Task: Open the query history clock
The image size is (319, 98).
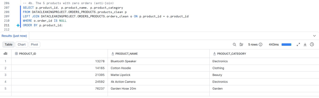Action: pyautogui.click(x=312, y=45)
